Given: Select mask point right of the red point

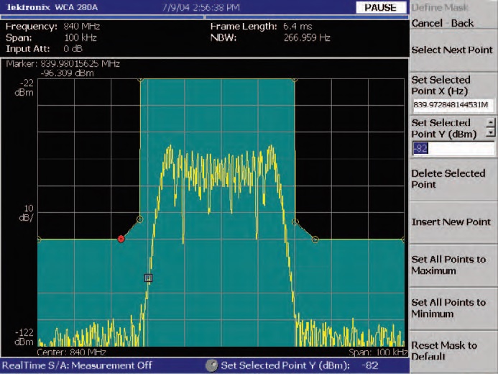Looking at the screenshot, I should click(x=139, y=219).
